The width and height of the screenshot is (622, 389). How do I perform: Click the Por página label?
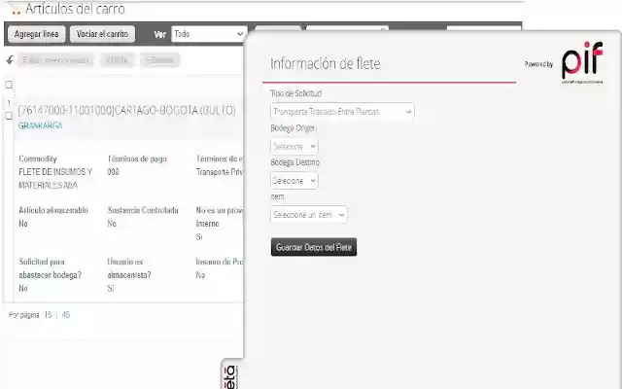tap(23, 315)
